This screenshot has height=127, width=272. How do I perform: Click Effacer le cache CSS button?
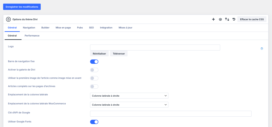[252, 19]
